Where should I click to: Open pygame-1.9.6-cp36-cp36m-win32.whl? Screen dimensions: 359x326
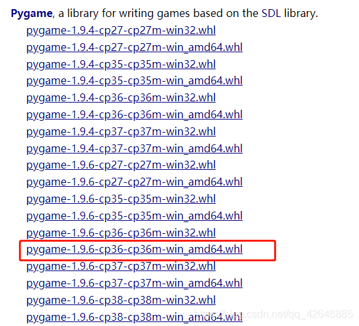tap(121, 233)
